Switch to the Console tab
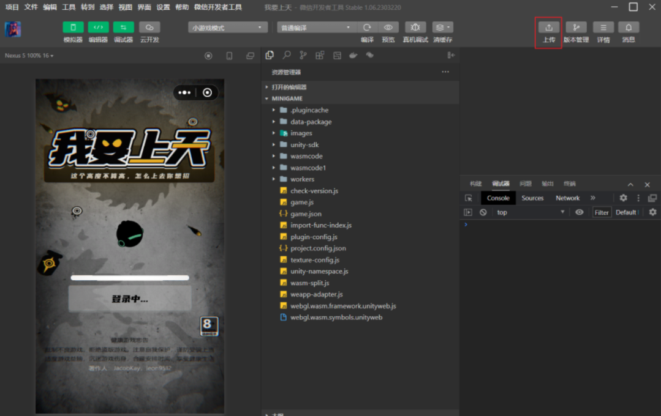Viewport: 661px width, 416px height. 498,198
